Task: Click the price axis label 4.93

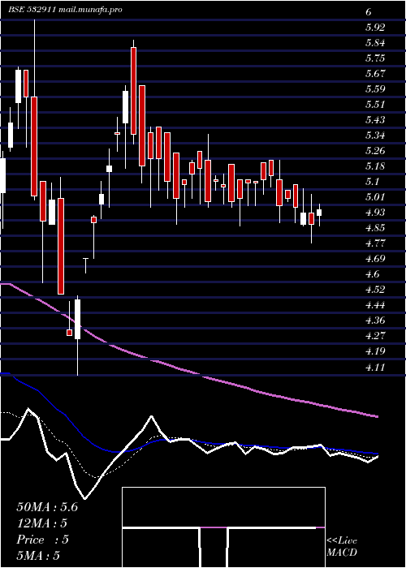Action: coord(375,213)
